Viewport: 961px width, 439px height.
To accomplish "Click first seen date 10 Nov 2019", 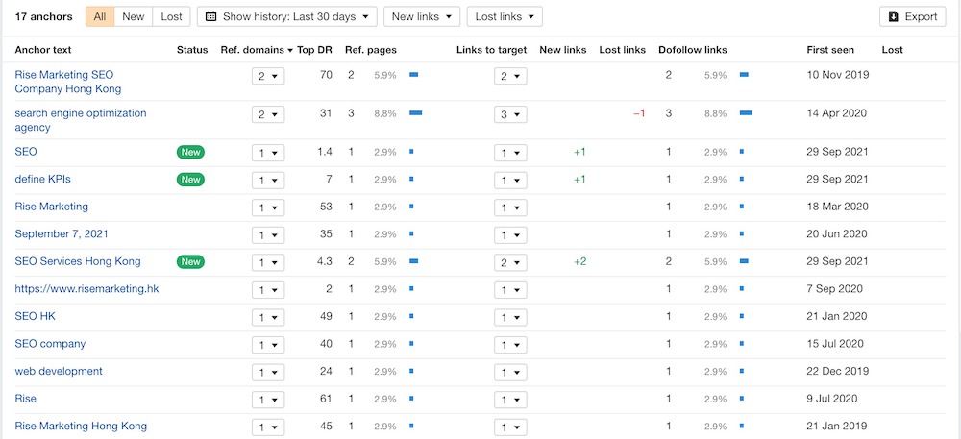I will 838,75.
